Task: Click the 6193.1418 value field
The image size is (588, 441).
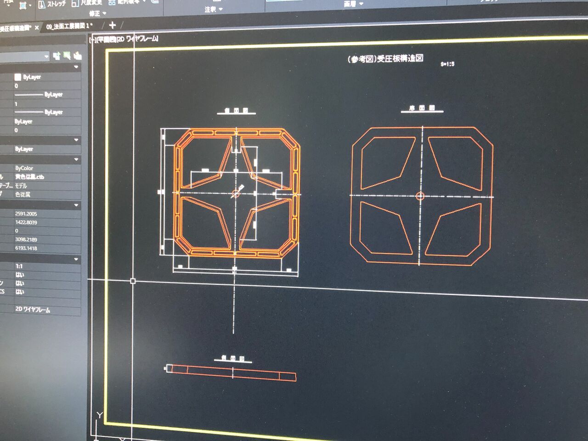Action: click(x=26, y=248)
